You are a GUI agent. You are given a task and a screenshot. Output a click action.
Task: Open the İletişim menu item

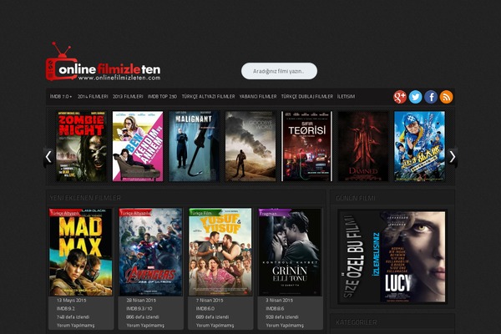coord(346,97)
